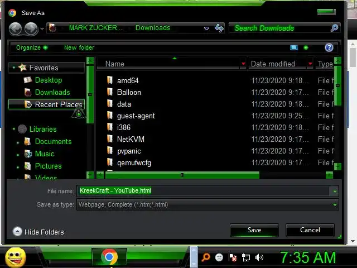Screen dimensions: 357x268
Task: Open the Pictures library
Action: coord(49,166)
